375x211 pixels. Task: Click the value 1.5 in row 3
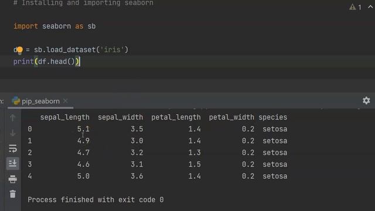point(195,165)
